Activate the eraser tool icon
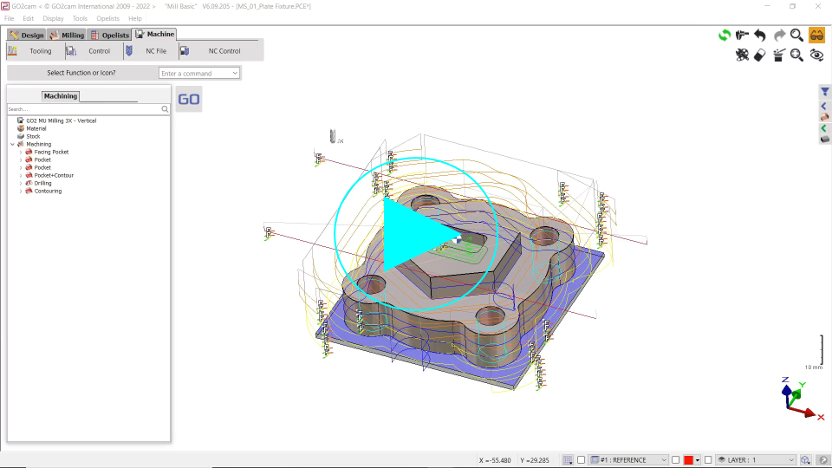Viewport: 832px width, 468px height. click(x=760, y=55)
